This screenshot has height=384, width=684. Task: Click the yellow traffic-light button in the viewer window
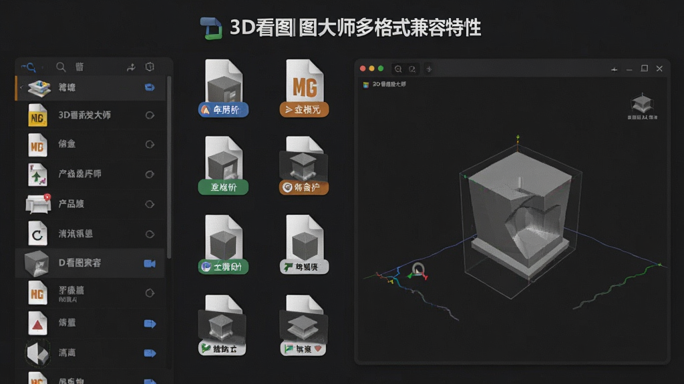pos(371,69)
